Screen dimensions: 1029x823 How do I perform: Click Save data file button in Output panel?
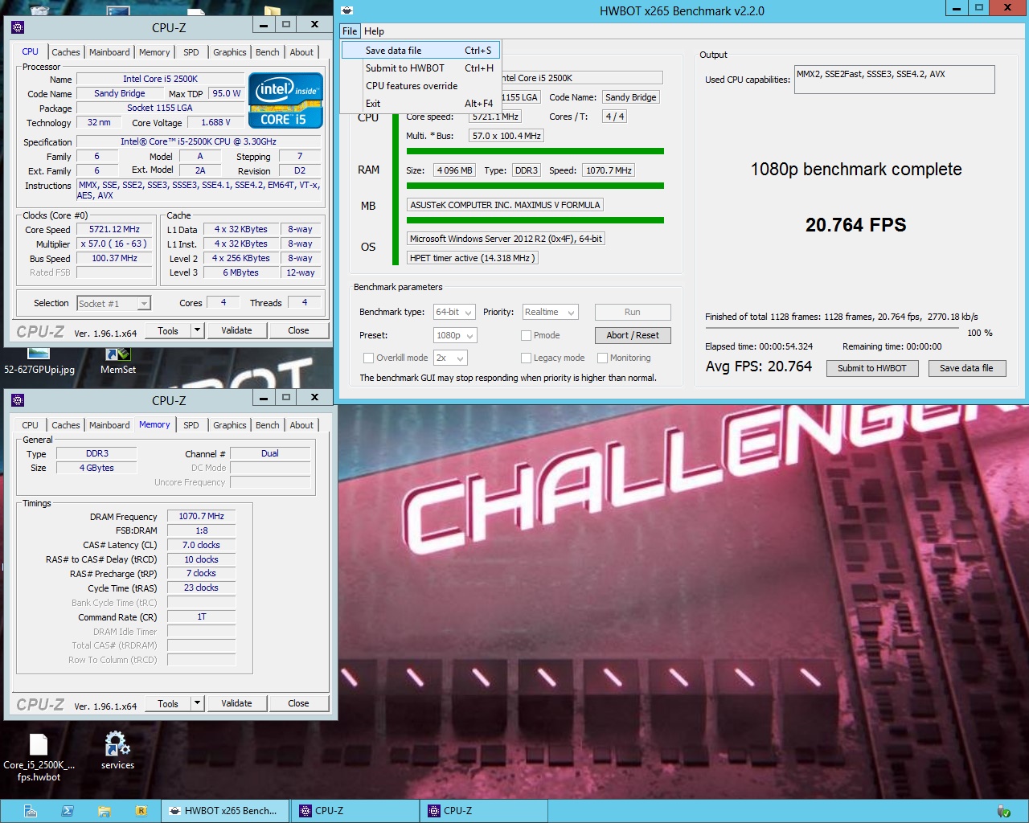point(966,368)
